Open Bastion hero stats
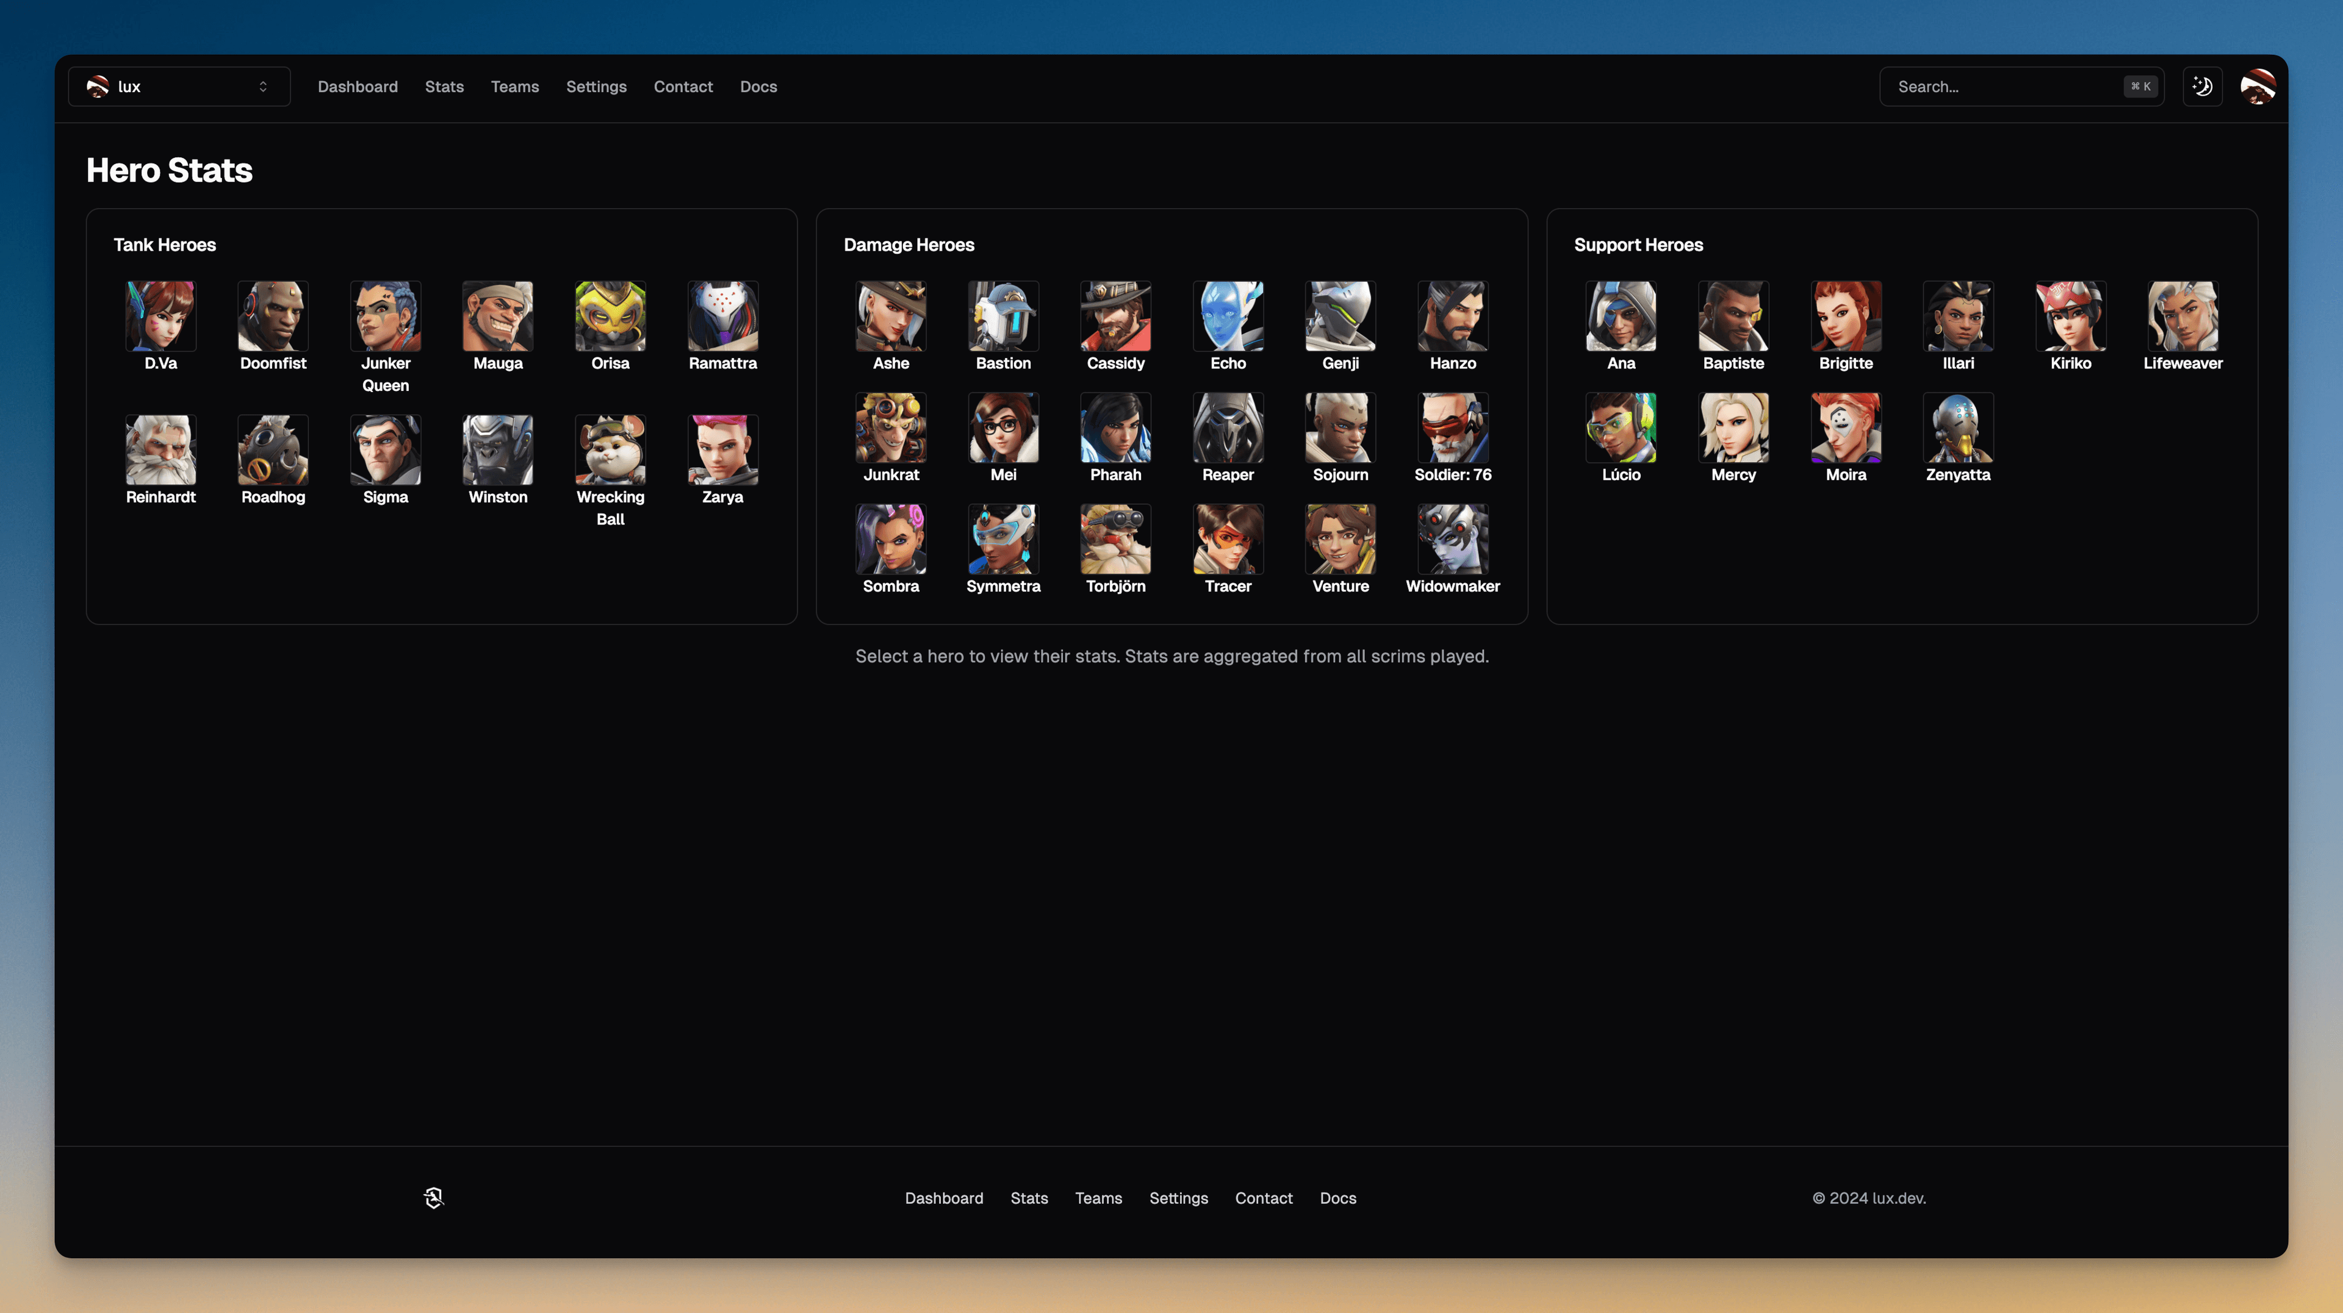This screenshot has width=2343, height=1313. tap(1003, 315)
